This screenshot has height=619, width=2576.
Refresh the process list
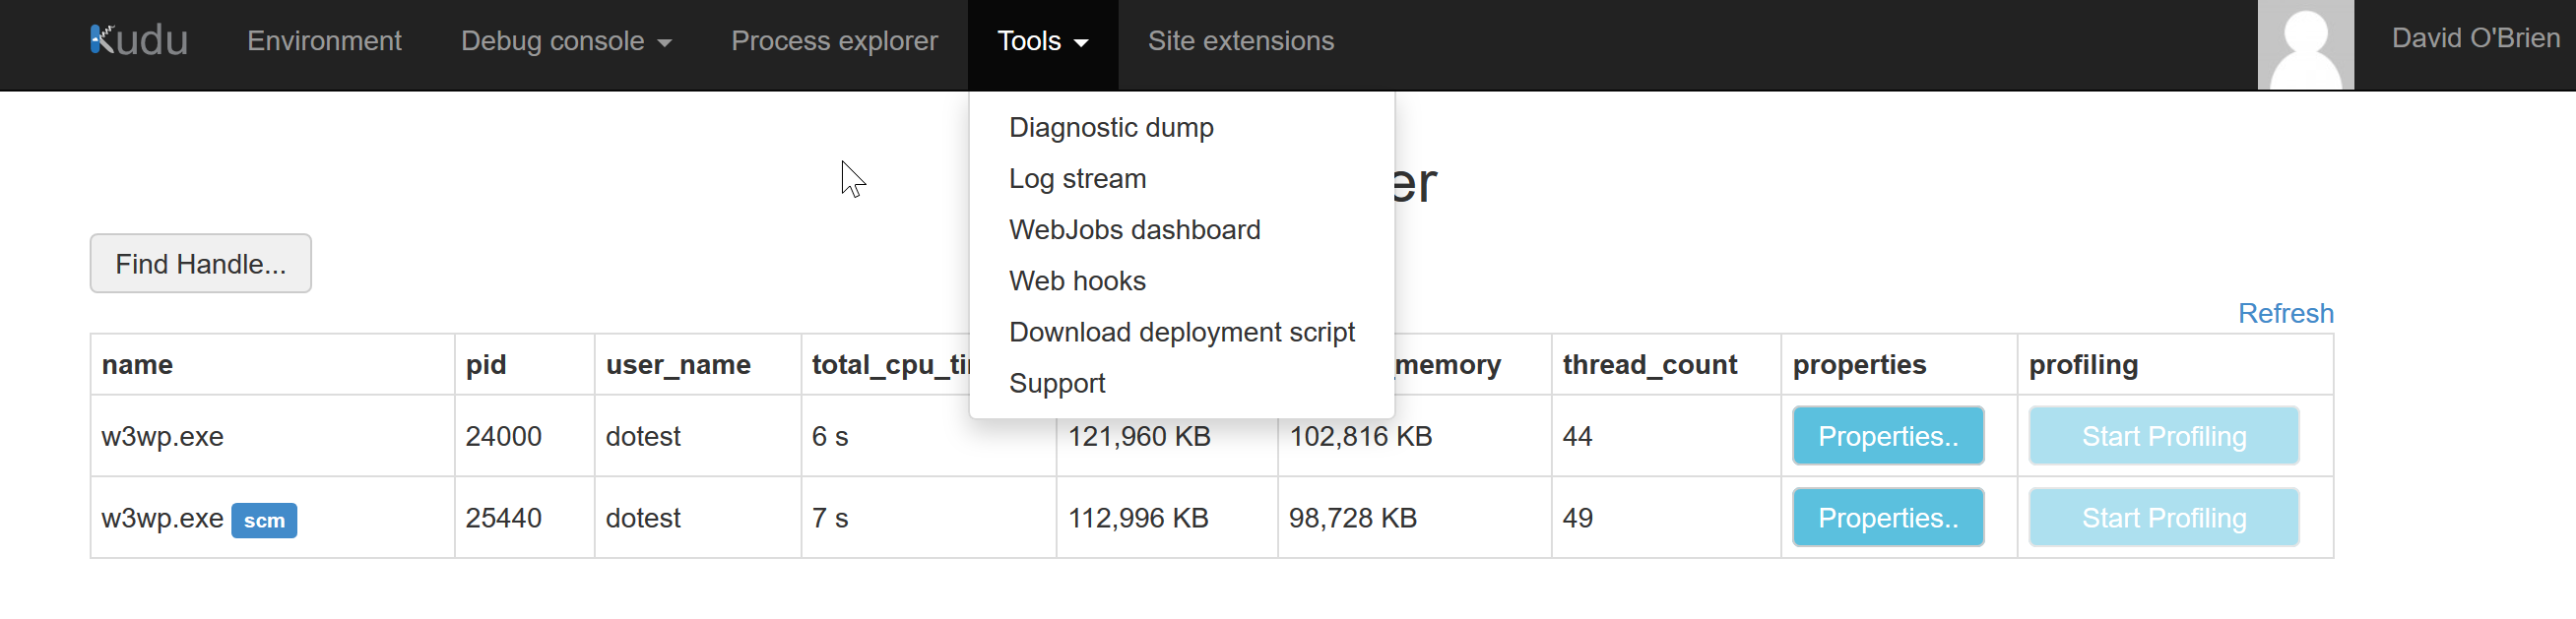(2285, 313)
